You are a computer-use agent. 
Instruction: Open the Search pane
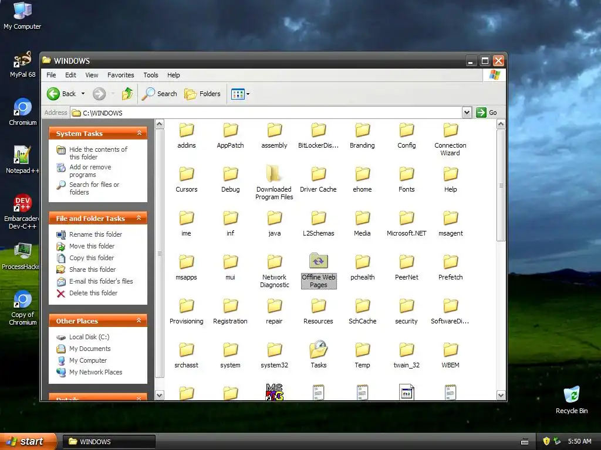pos(160,94)
